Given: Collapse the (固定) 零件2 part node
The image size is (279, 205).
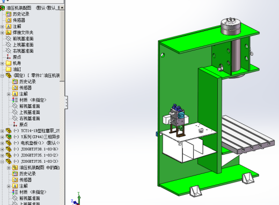Looking at the screenshot, I should pos(2,76).
